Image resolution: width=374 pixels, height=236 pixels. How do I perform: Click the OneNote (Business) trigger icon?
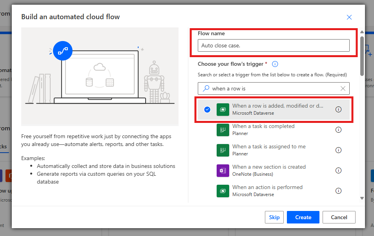[223, 171]
